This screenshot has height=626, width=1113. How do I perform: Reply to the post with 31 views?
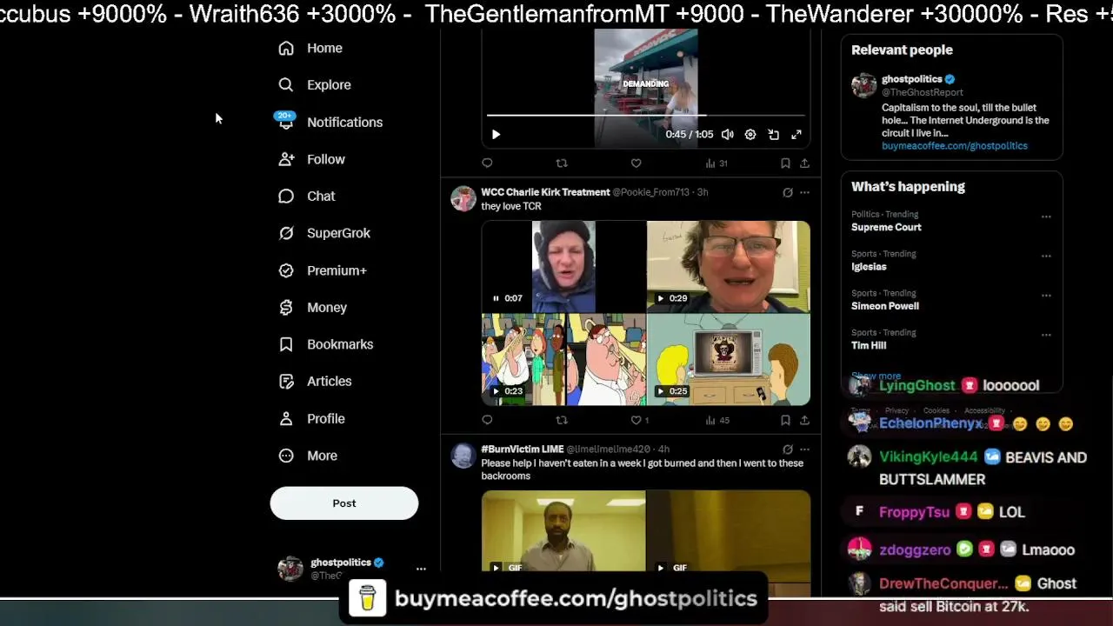click(487, 163)
